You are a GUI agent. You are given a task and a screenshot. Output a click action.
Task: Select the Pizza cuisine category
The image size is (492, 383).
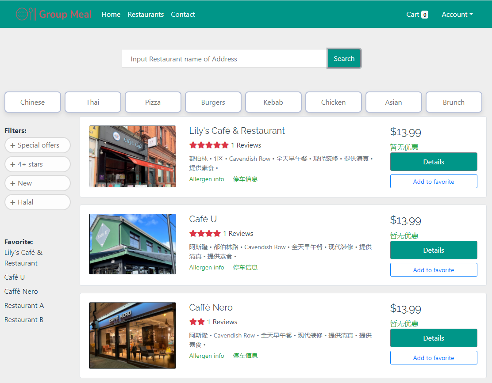click(153, 102)
